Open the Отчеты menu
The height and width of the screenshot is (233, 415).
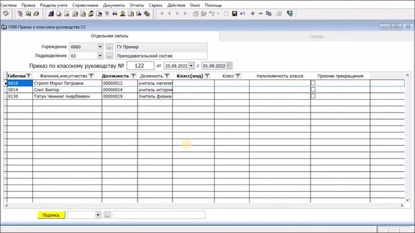pos(137,5)
